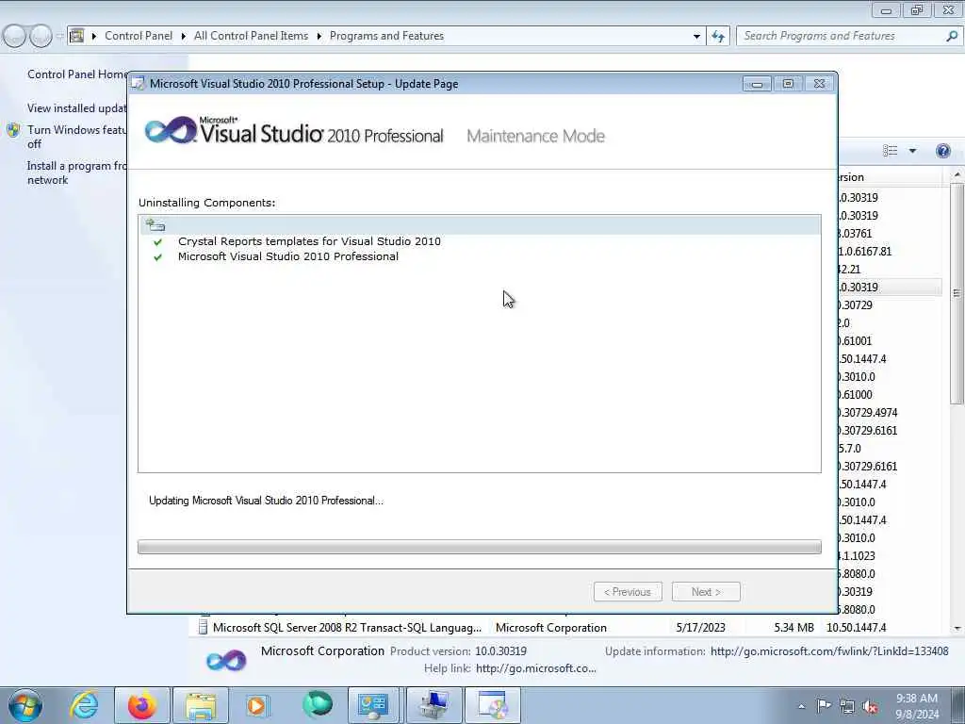965x724 pixels.
Task: Select Programs and Features breadcrumb
Action: coord(386,36)
